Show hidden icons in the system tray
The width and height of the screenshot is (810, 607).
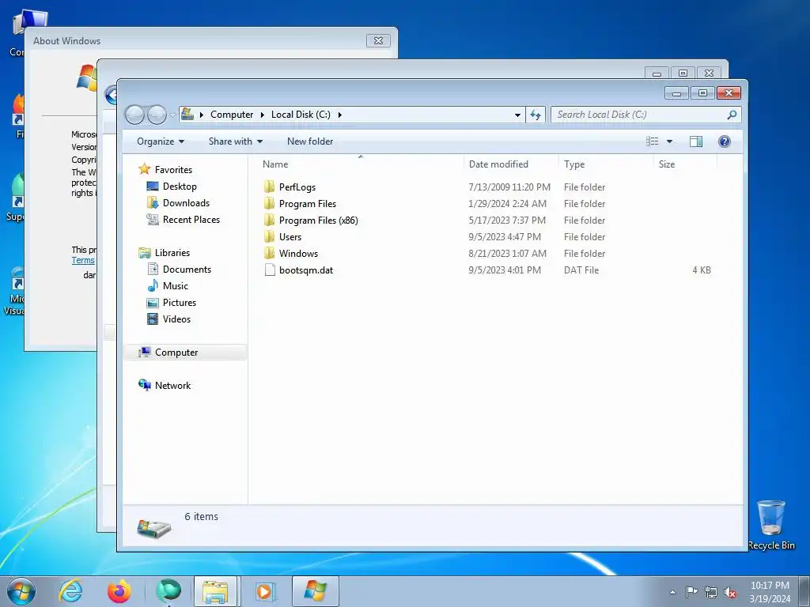[x=672, y=592]
